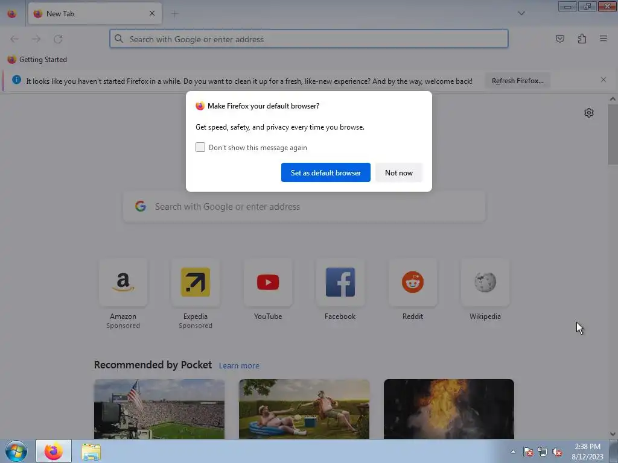Click the page scrollbar thumb

coord(613,136)
